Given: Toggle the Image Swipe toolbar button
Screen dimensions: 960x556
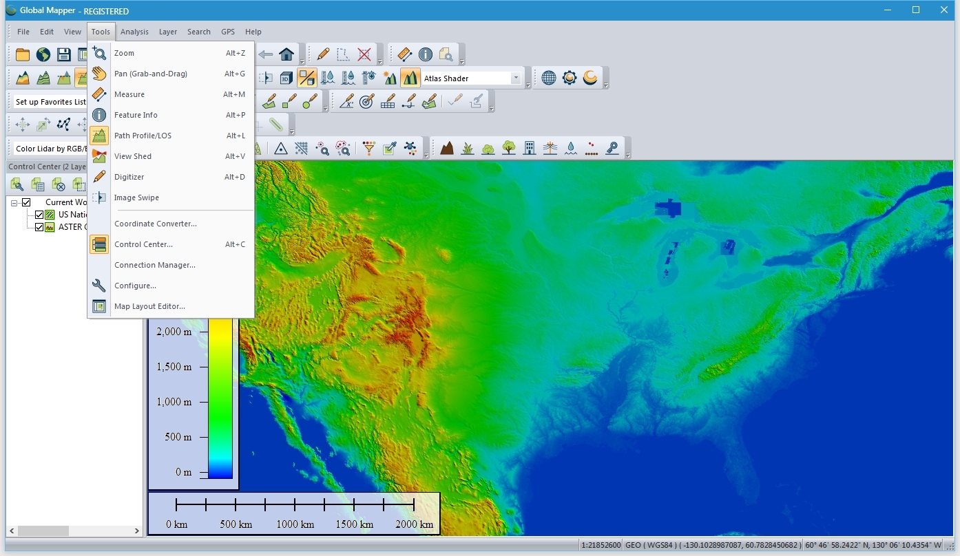Looking at the screenshot, I should (x=266, y=78).
